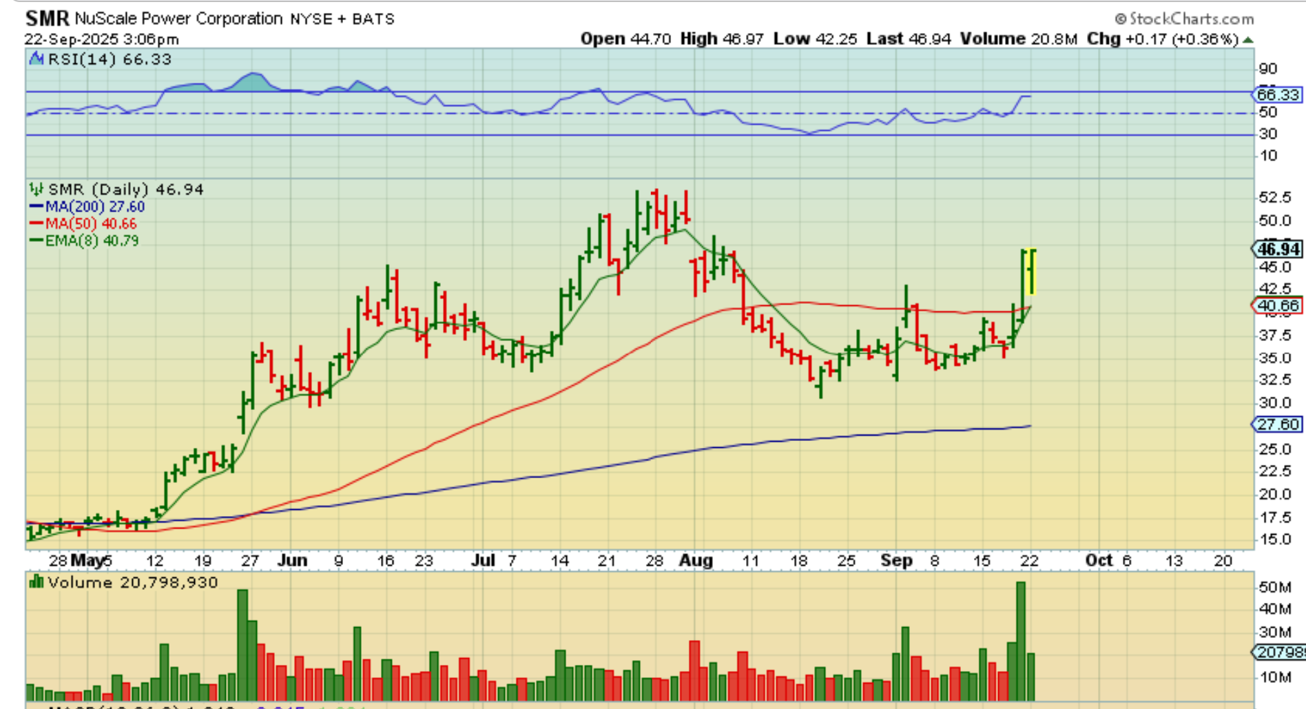This screenshot has width=1306, height=709.
Task: Select the 20.0 price axis label
Action: 1274,494
